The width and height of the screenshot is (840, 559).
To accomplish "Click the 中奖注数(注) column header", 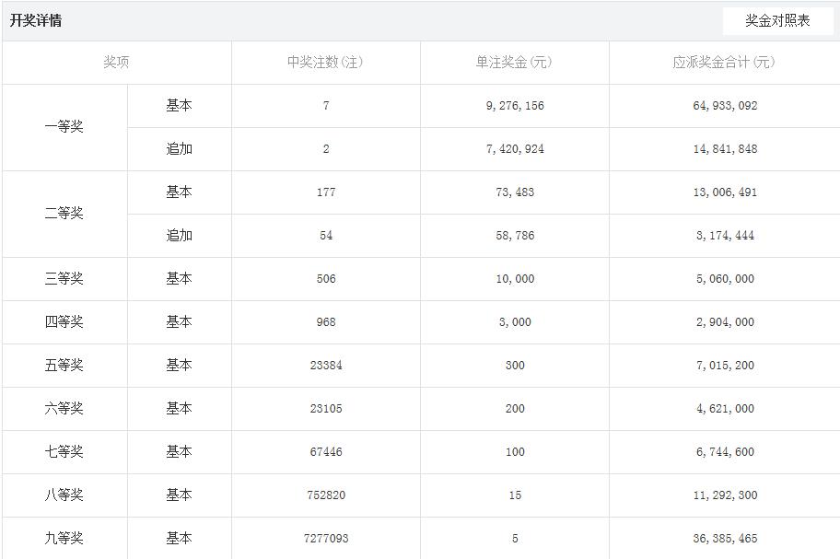I will (x=325, y=62).
